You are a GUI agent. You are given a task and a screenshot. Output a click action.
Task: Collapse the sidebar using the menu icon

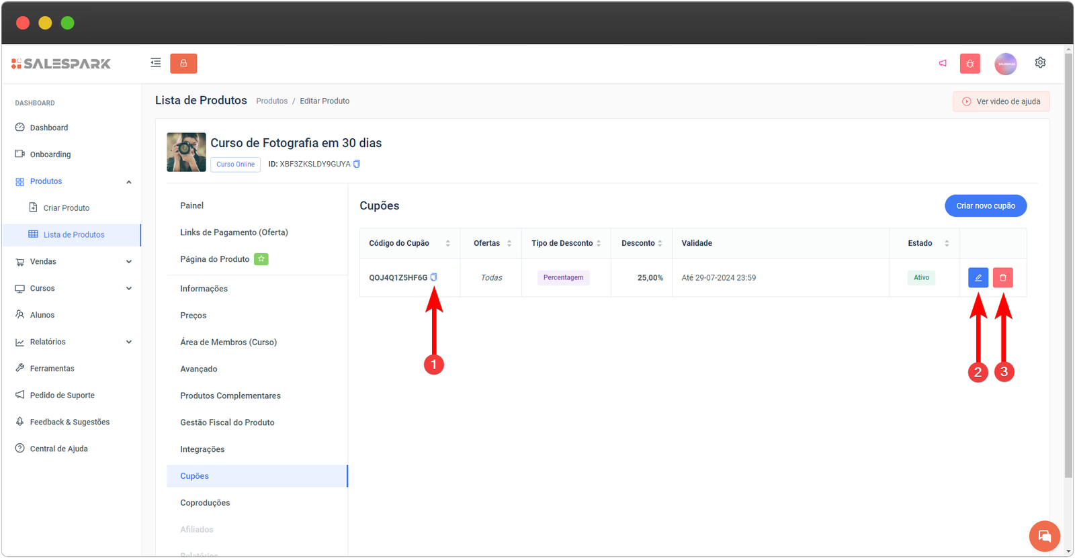tap(156, 63)
